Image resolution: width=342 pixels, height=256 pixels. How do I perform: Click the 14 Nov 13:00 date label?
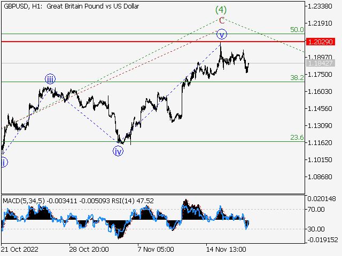point(226,249)
